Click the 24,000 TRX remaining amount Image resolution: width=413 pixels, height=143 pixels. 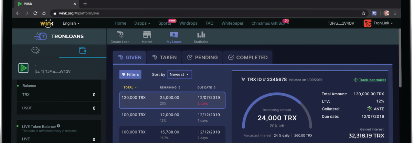point(277,118)
